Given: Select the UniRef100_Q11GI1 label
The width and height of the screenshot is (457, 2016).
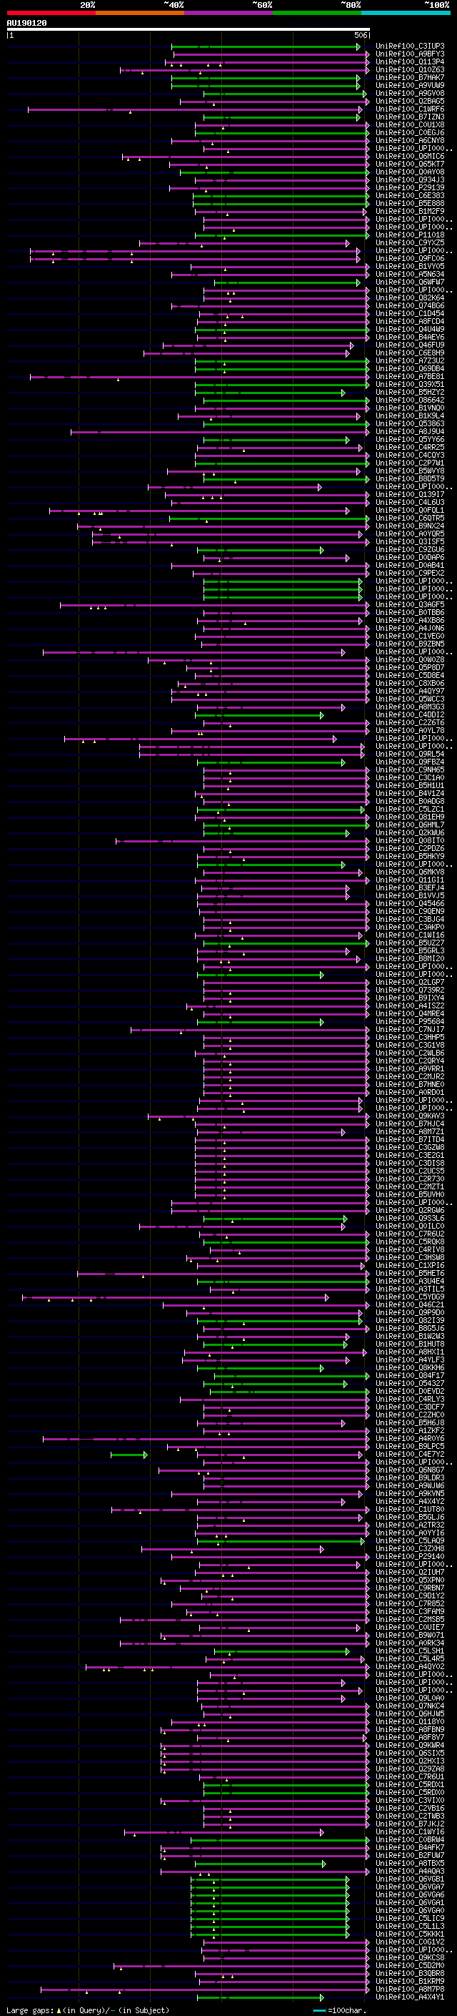Looking at the screenshot, I should [x=409, y=880].
